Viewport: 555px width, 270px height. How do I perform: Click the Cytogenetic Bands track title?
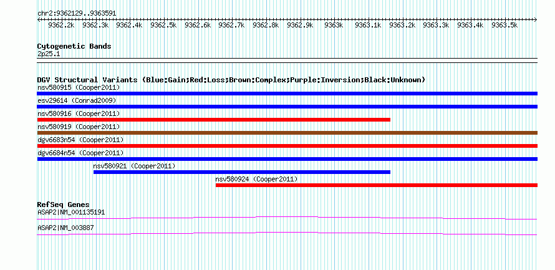click(74, 46)
